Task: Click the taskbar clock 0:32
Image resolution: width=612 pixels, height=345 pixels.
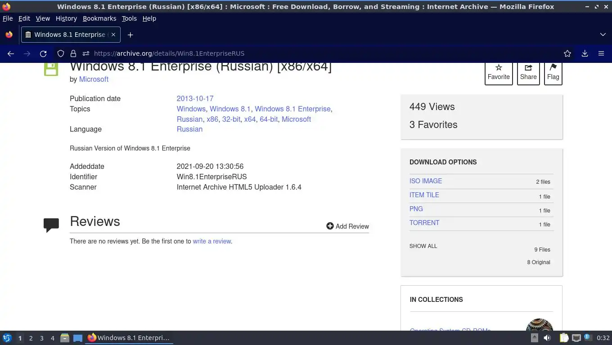Action: coord(603,338)
